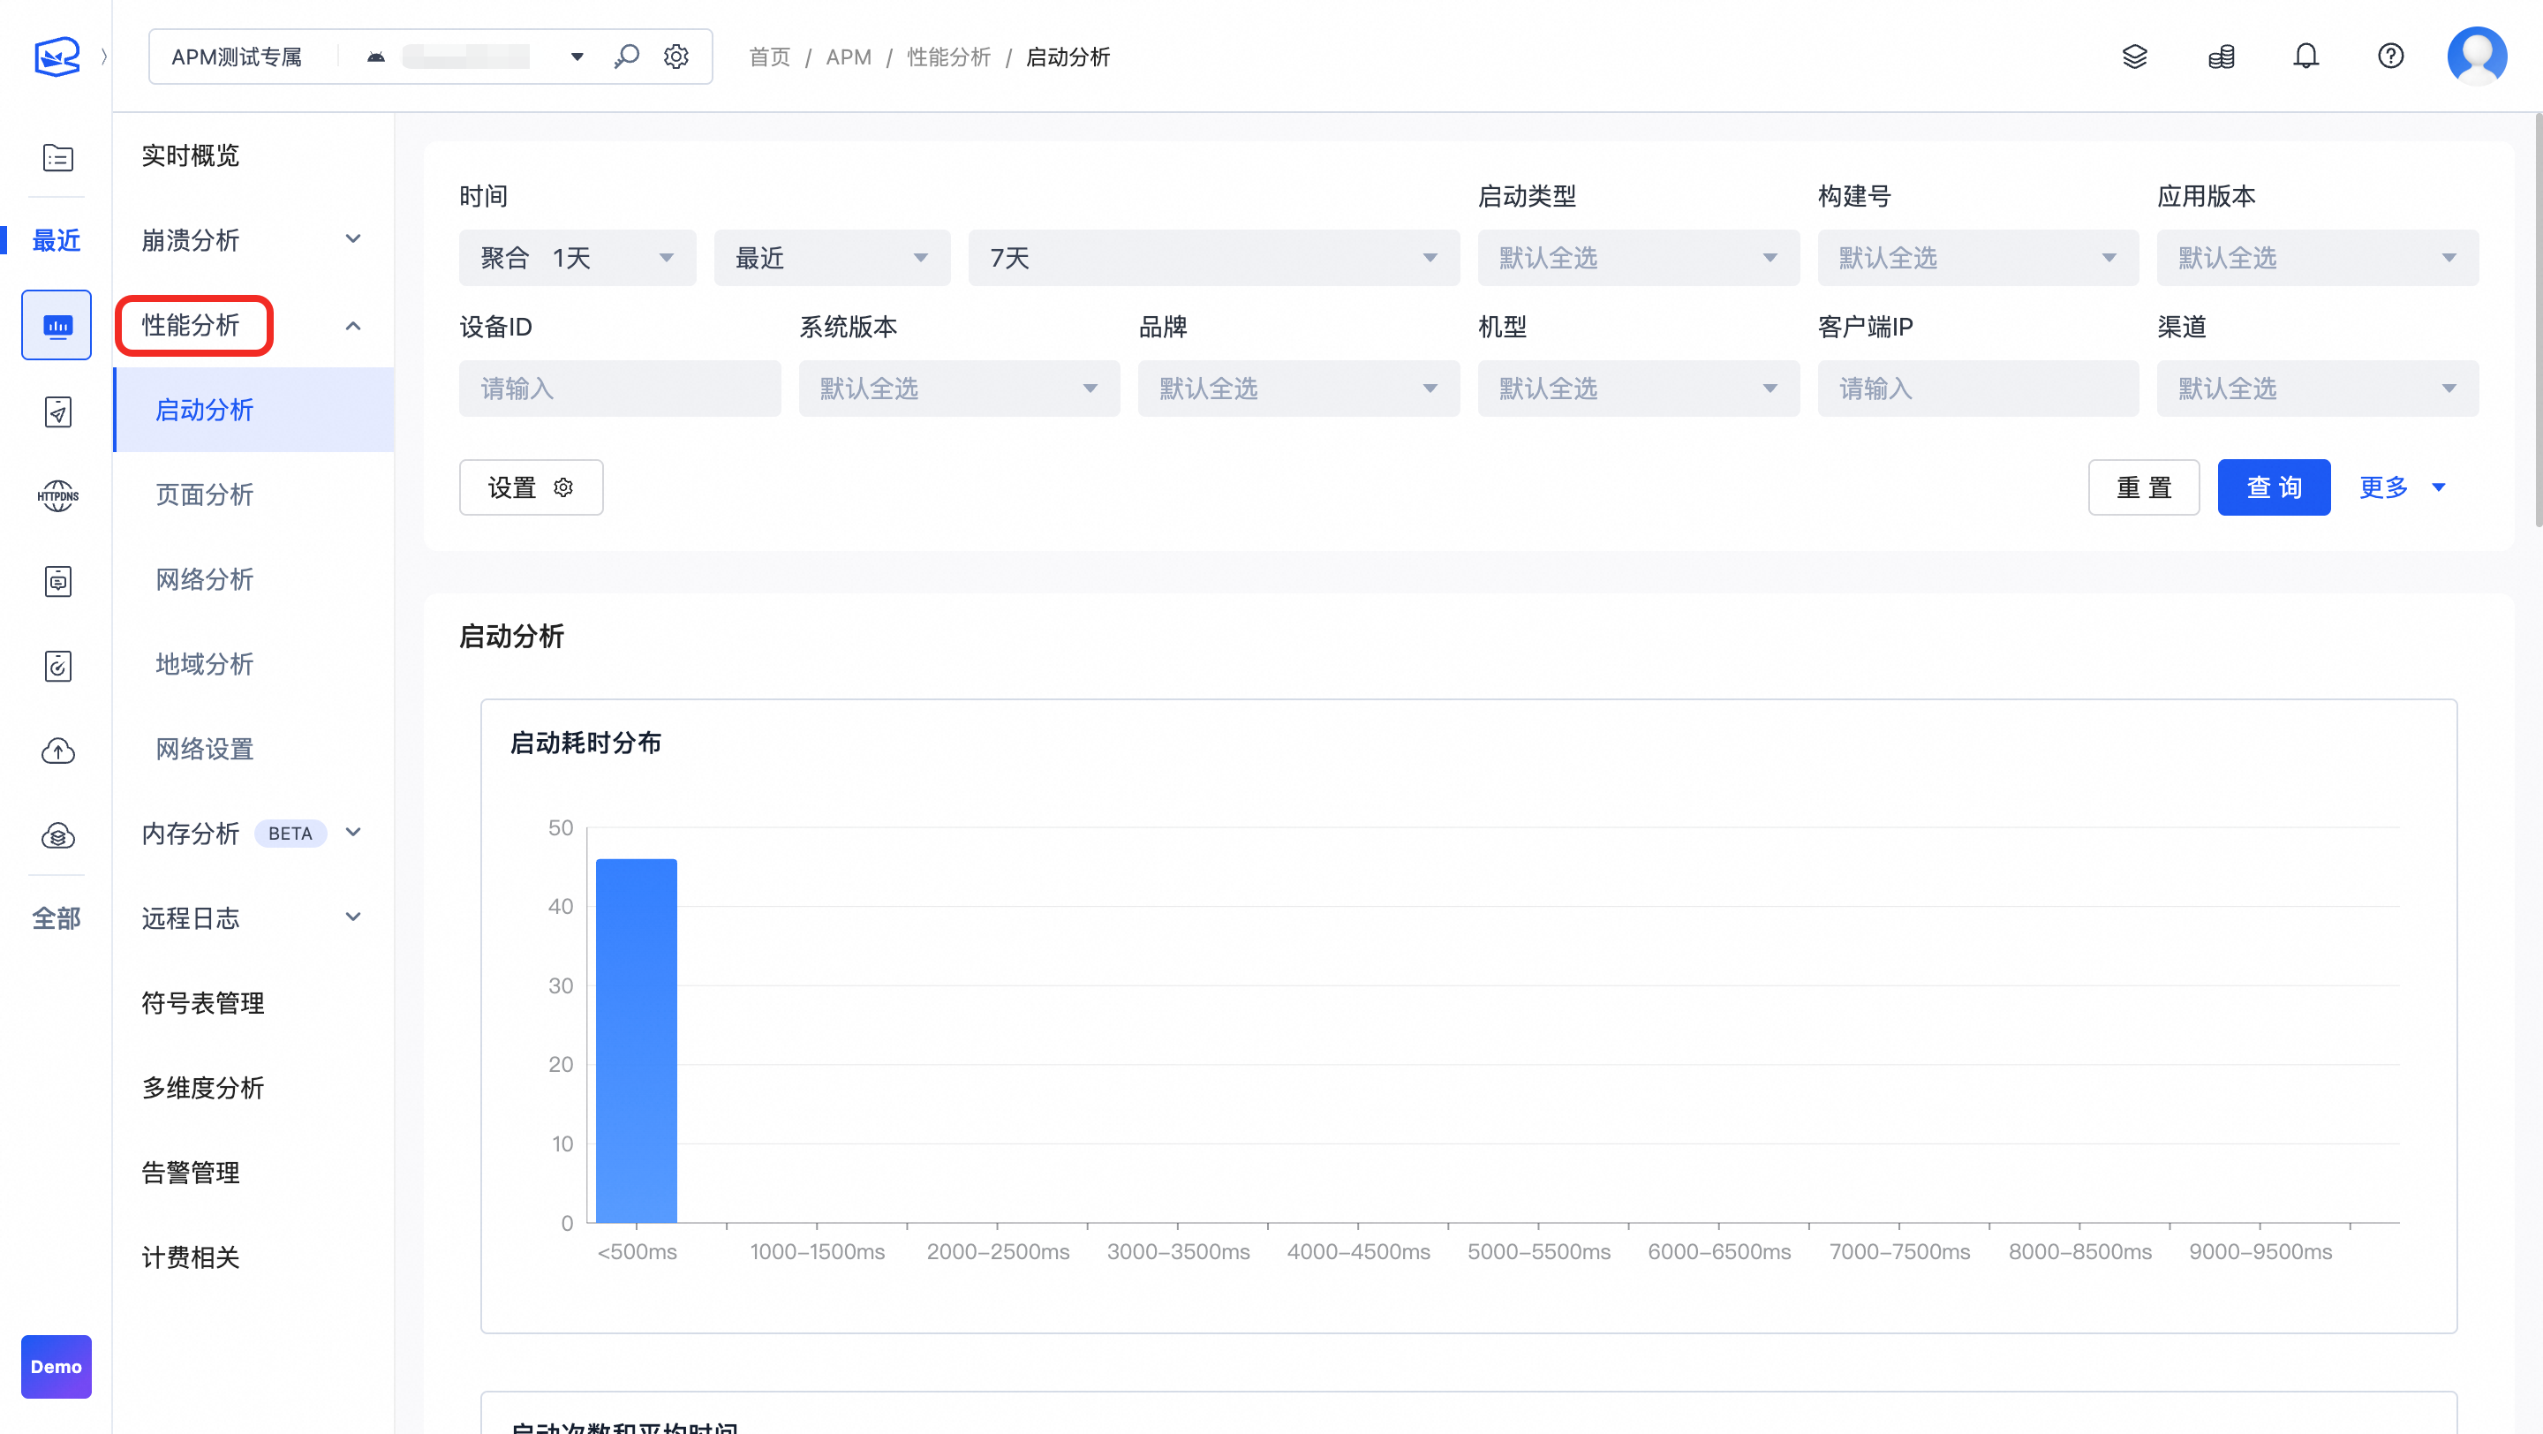This screenshot has height=1434, width=2543.
Task: Open the 启动类型 dropdown
Action: pos(1638,258)
